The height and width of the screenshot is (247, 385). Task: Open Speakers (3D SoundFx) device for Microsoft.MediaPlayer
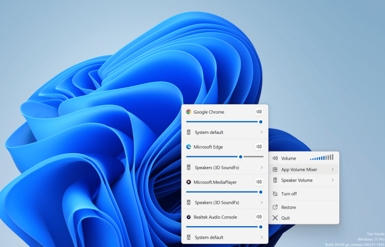[224, 203]
